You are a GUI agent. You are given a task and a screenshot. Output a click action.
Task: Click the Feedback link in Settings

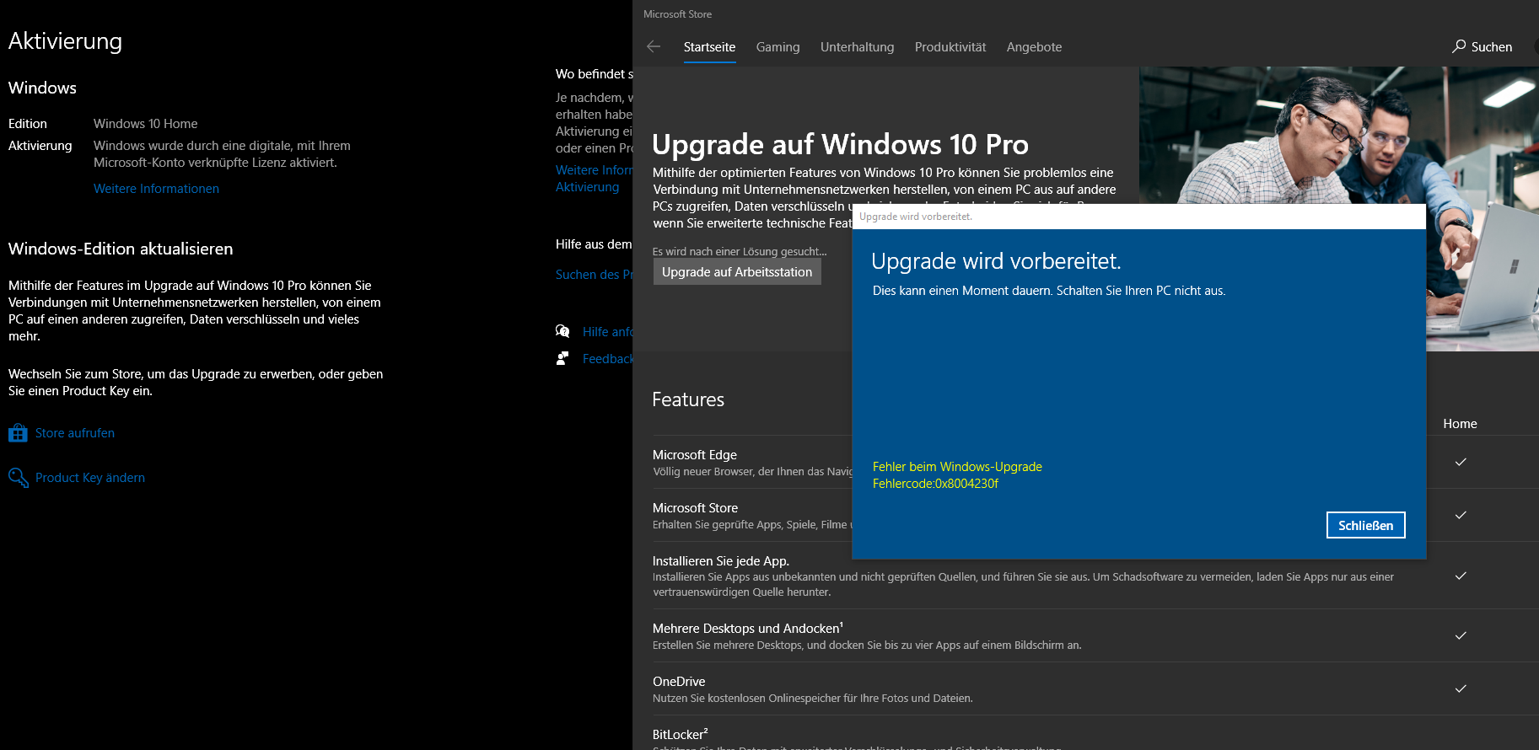607,359
